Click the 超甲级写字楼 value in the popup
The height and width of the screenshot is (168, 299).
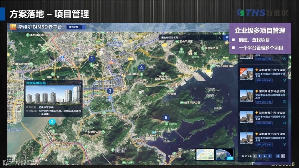(46, 107)
